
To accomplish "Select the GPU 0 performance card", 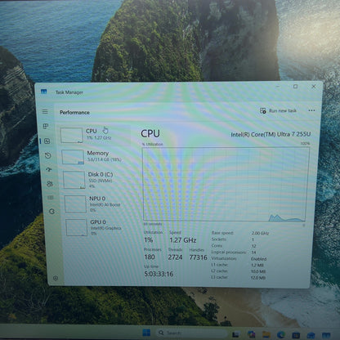I will (x=99, y=227).
